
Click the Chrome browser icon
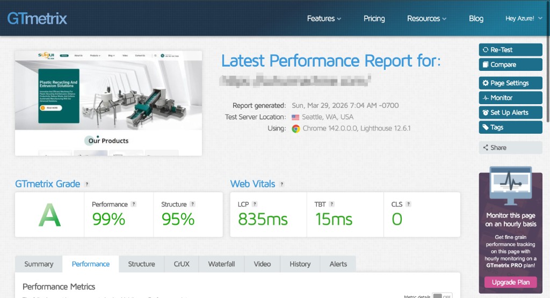click(x=296, y=129)
